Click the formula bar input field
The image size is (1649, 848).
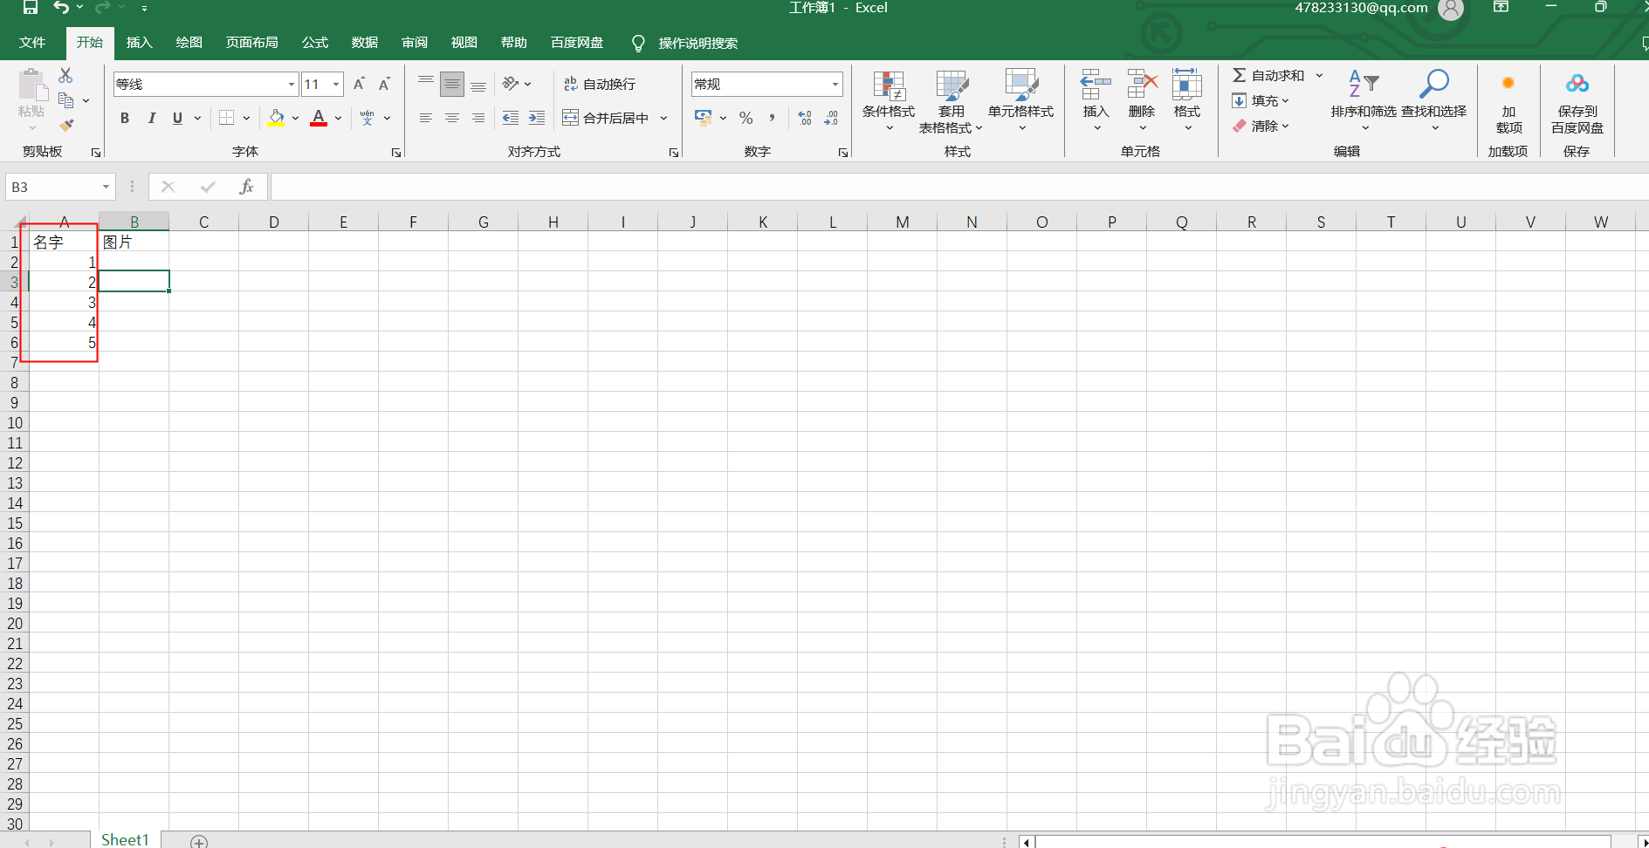pos(959,187)
